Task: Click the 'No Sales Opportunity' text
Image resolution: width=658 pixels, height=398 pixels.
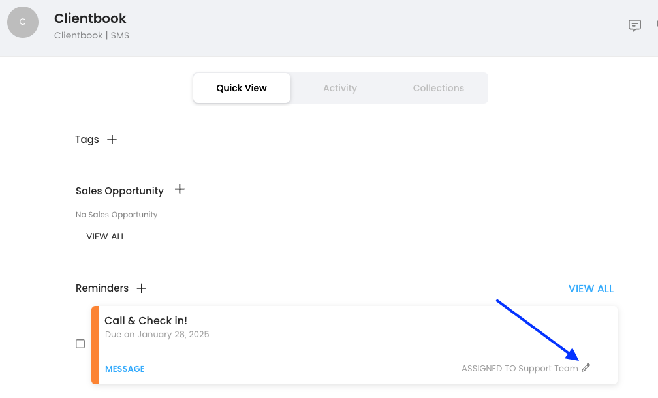Action: (117, 215)
